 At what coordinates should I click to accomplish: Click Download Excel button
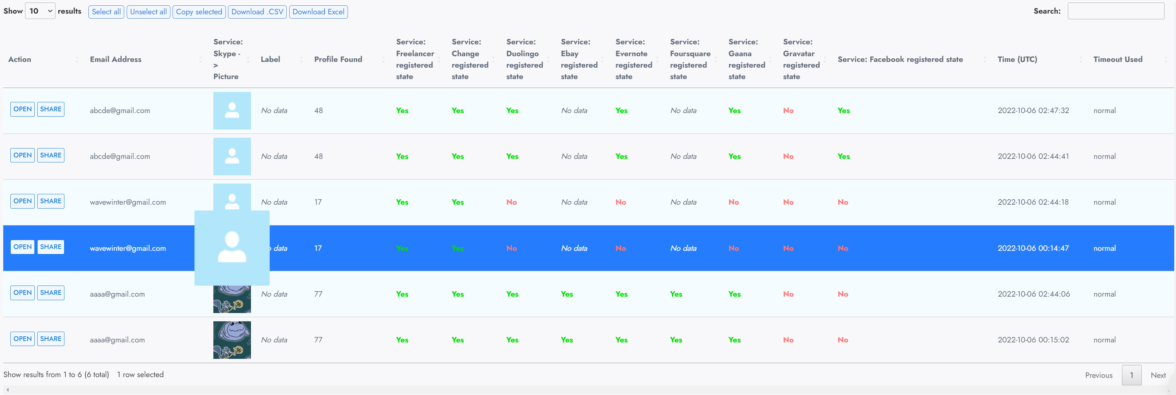pyautogui.click(x=318, y=12)
